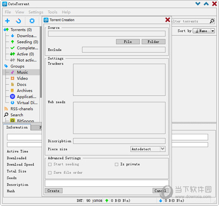Open settings via the gear toolbar icon
Image resolution: width=219 pixels, height=206 pixels.
32,21
